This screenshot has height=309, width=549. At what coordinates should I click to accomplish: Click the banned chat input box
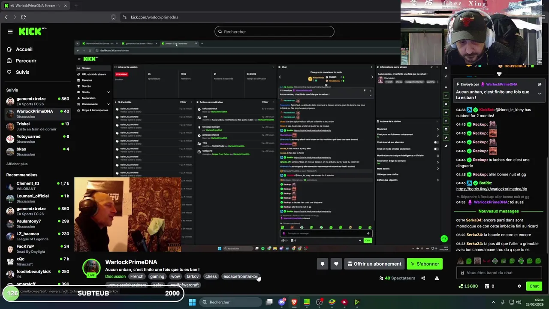(500, 273)
